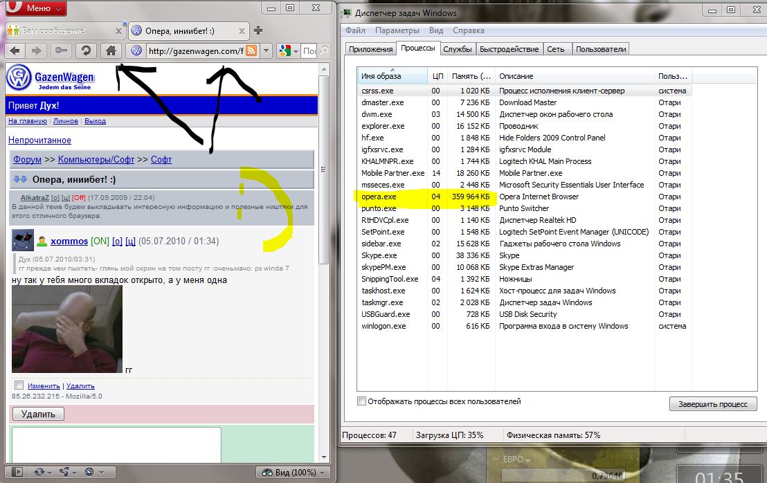The image size is (767, 483).
Task: Sort processes by 'ЦП' column header
Action: pyautogui.click(x=437, y=76)
